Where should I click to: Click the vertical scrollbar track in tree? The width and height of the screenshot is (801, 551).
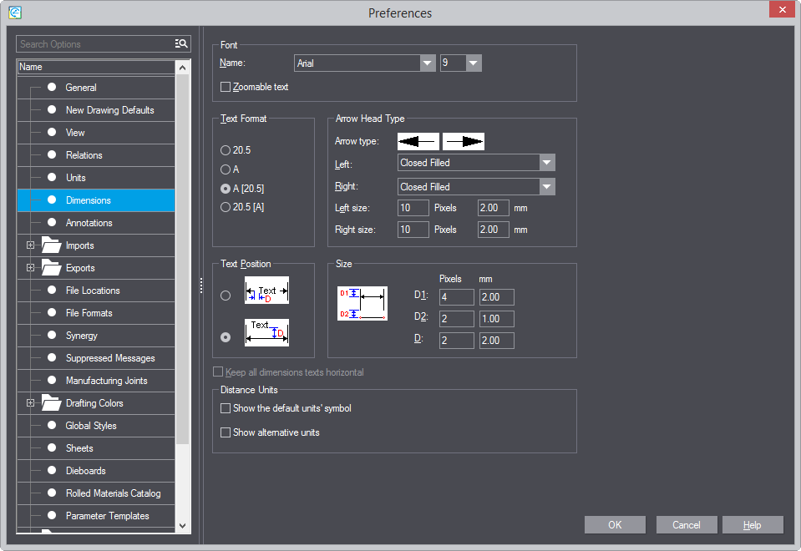(182, 480)
